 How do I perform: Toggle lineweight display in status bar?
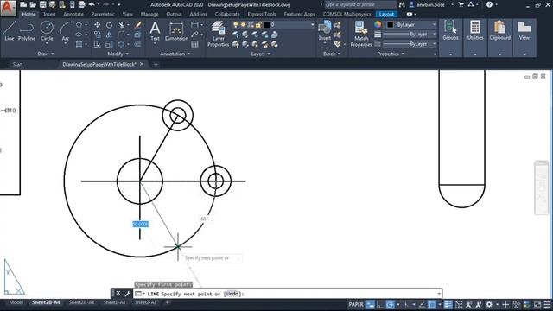pyautogui.click(x=448, y=304)
